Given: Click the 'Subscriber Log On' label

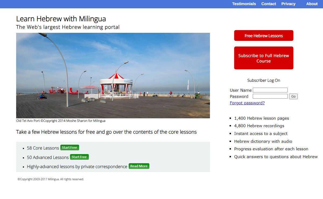Looking at the screenshot, I should point(264,80).
